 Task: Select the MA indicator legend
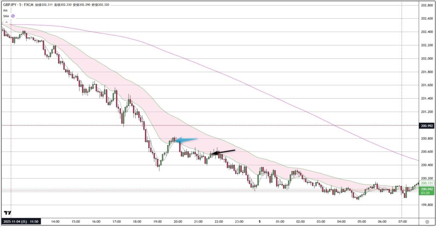coord(5,10)
